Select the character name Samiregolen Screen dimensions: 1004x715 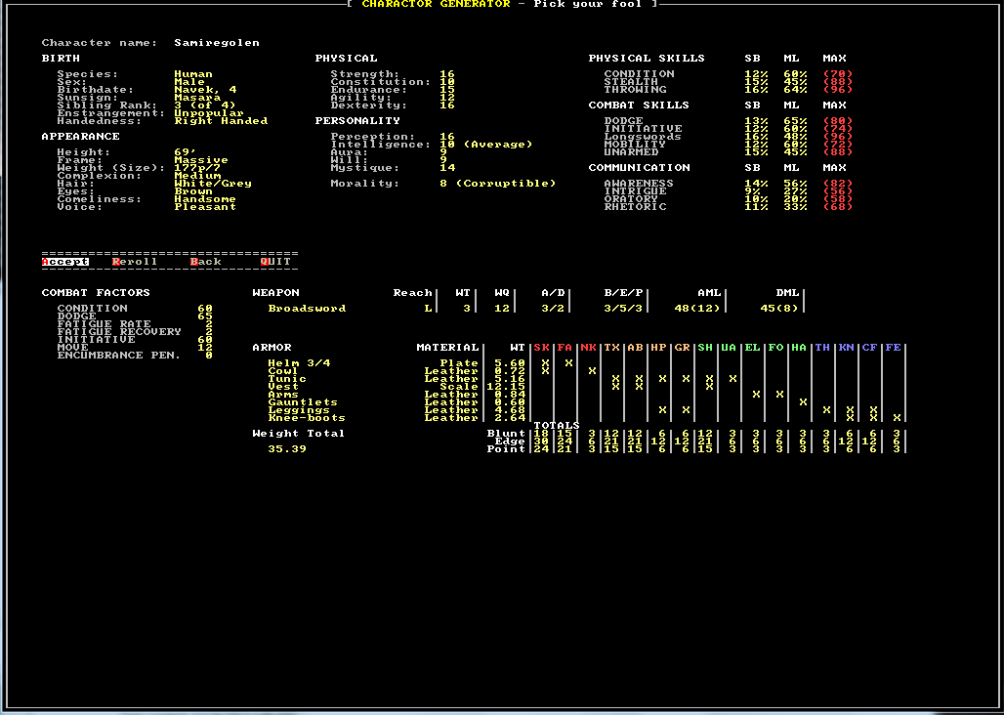[x=215, y=42]
